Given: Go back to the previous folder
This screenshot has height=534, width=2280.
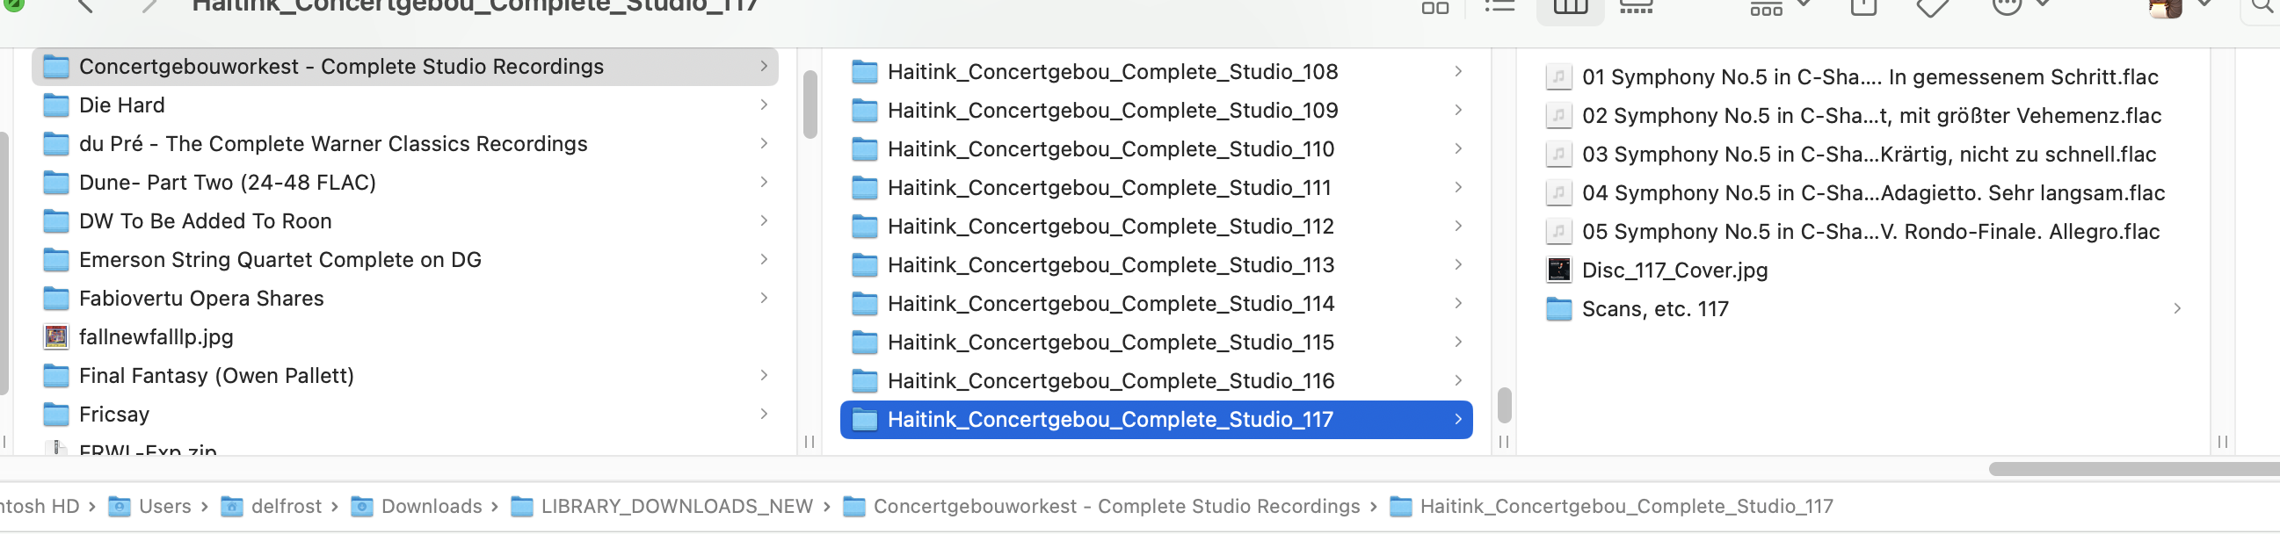Looking at the screenshot, I should coord(86,7).
